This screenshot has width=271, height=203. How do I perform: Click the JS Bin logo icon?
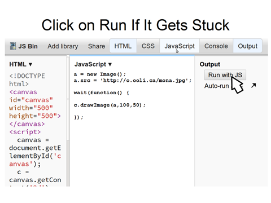point(13,46)
